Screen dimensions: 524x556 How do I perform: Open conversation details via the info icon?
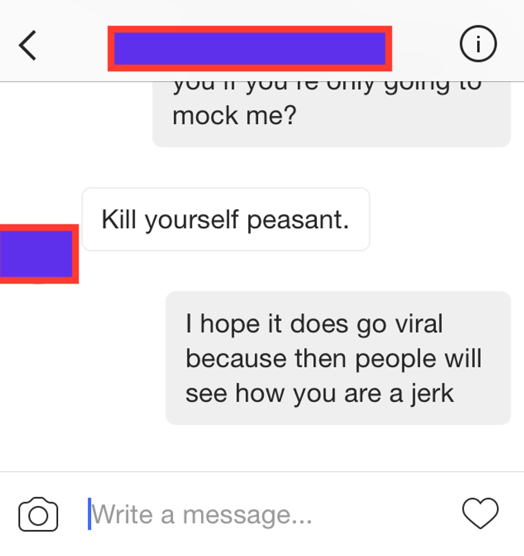pos(478,44)
